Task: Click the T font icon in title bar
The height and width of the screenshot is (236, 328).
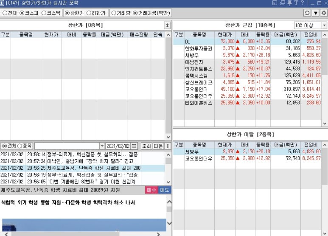Action: click(x=296, y=3)
